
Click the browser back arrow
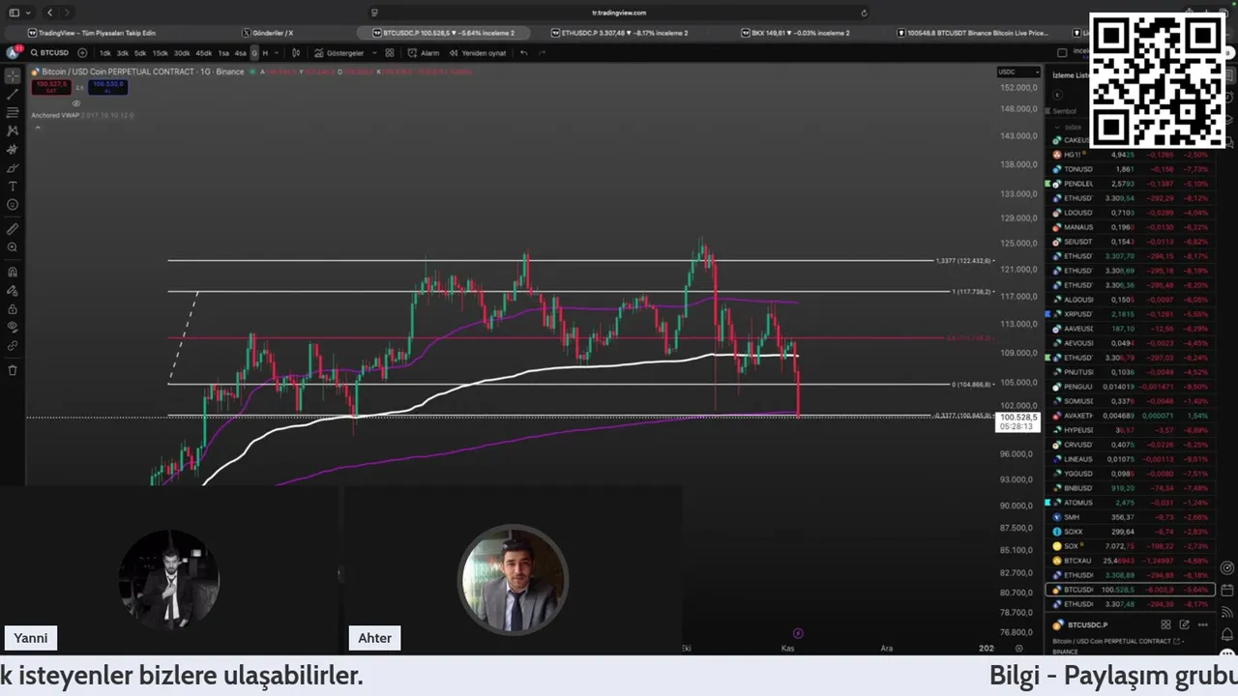49,13
